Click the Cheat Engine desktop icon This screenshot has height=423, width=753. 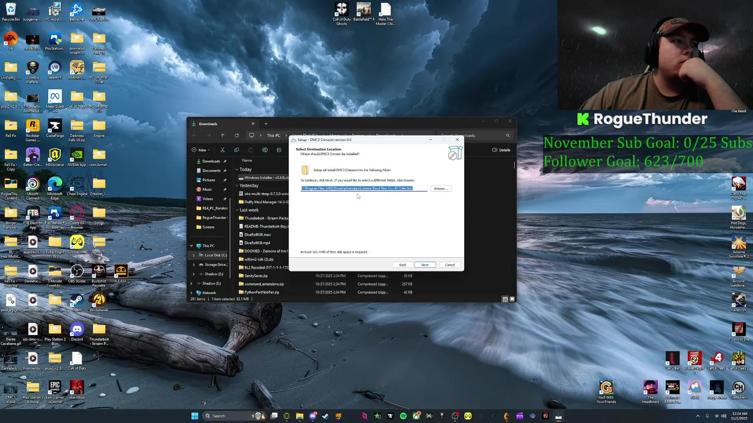[76, 186]
